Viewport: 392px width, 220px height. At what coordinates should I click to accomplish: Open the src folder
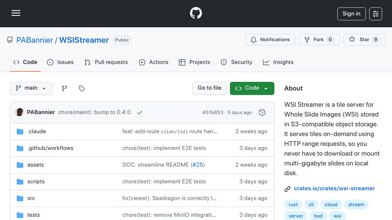coord(31,198)
